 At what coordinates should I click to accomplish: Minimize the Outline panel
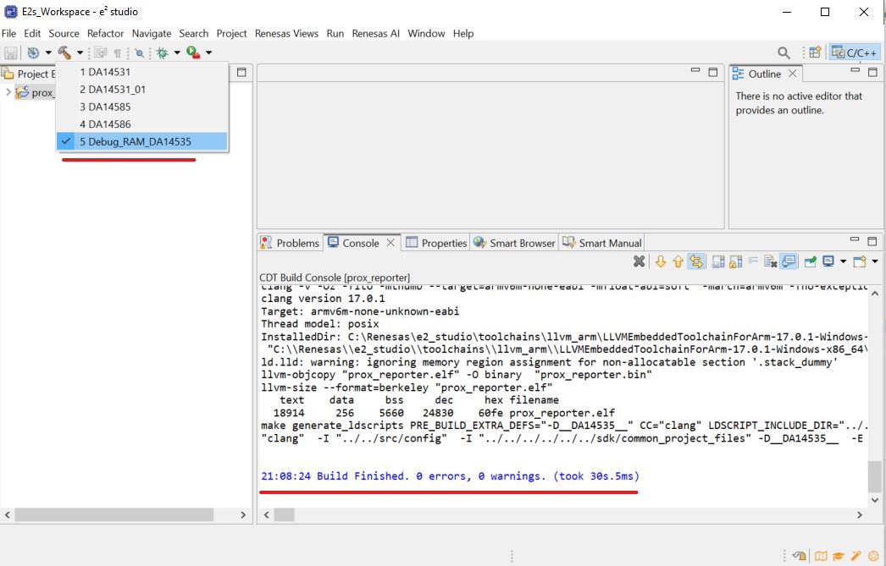855,70
